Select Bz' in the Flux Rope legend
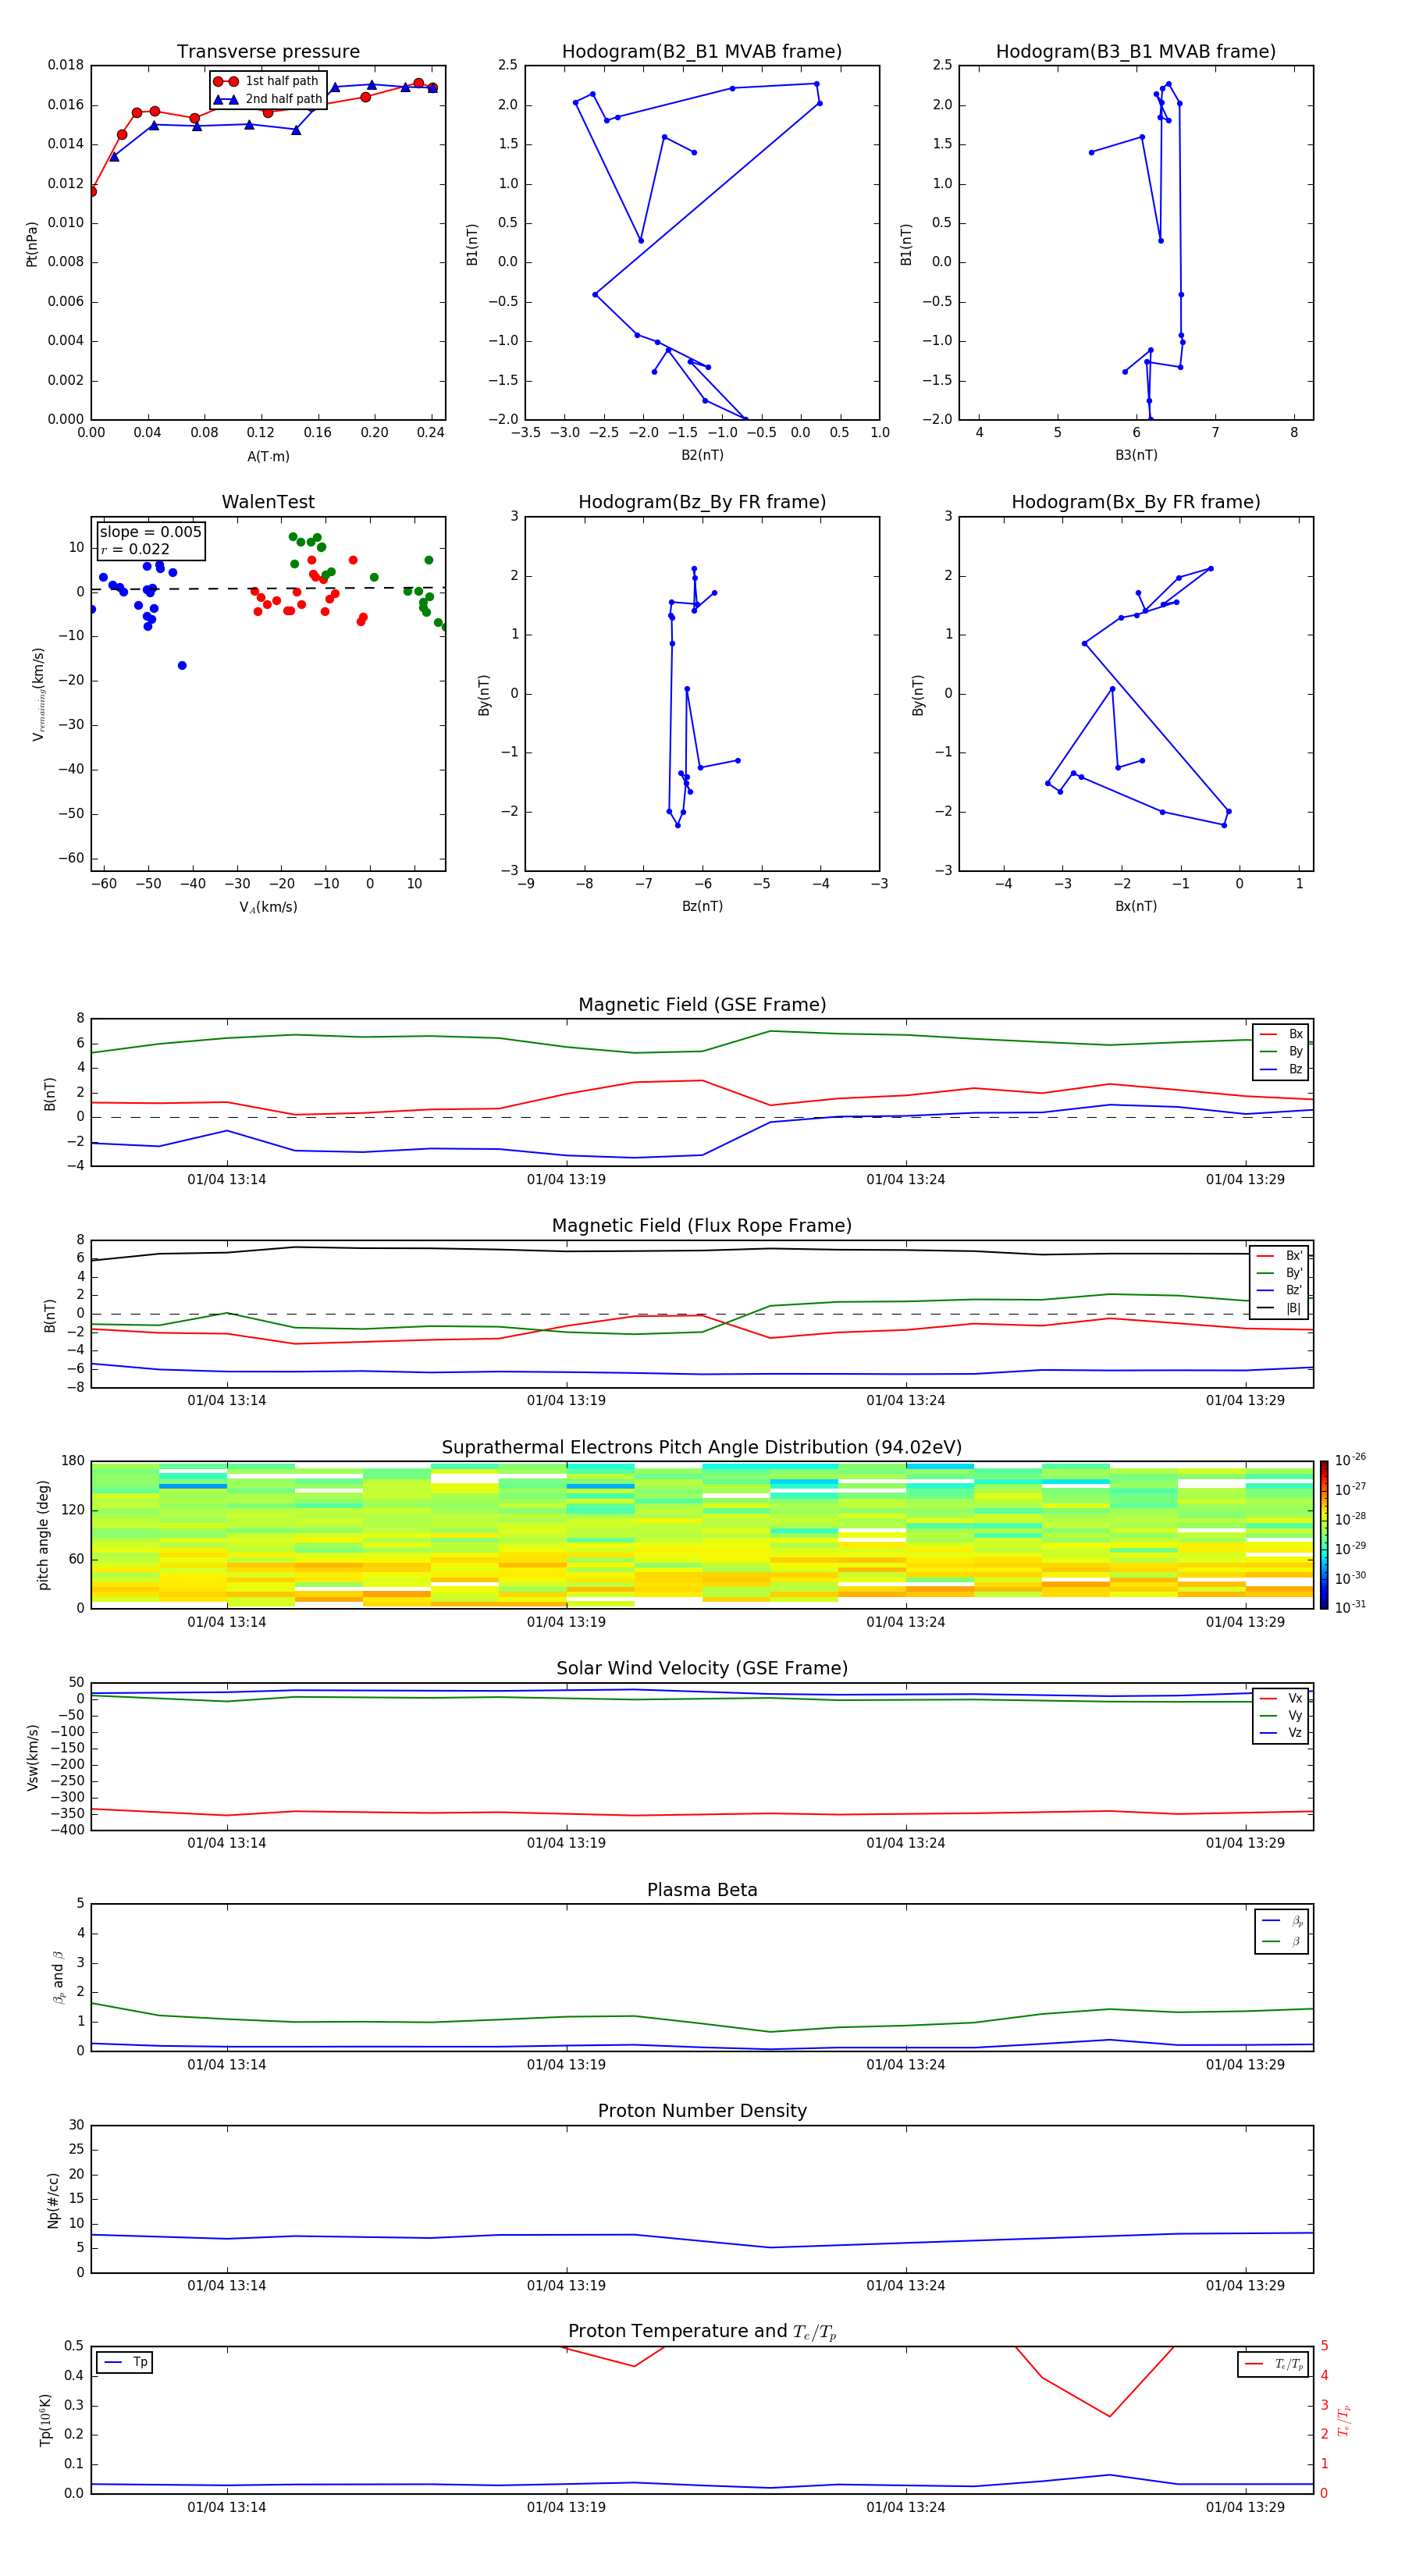The height and width of the screenshot is (2576, 1405). tap(1280, 1290)
